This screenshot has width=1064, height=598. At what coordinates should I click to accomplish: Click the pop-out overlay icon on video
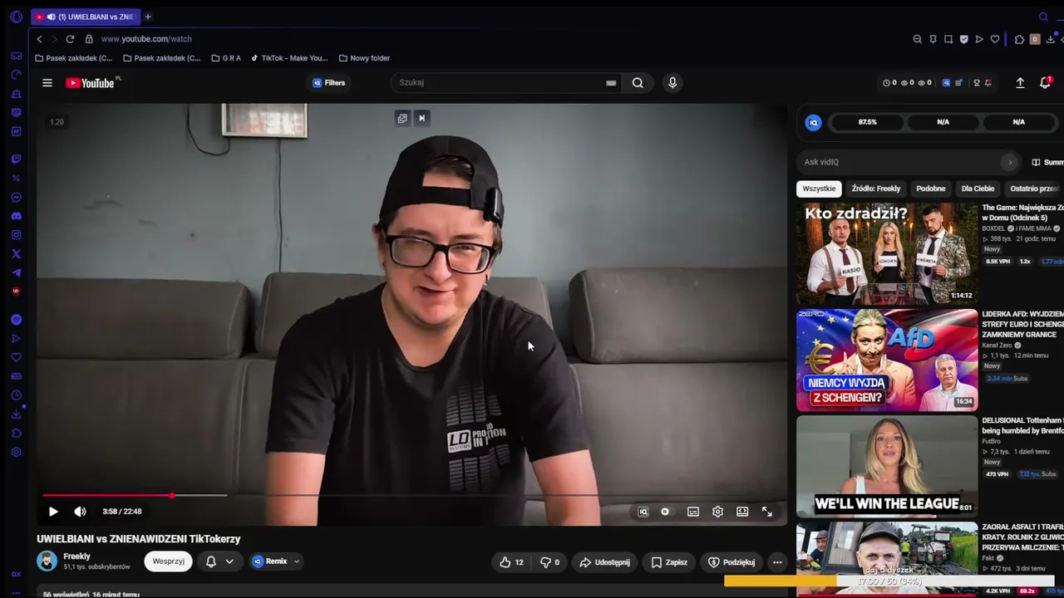(x=402, y=118)
